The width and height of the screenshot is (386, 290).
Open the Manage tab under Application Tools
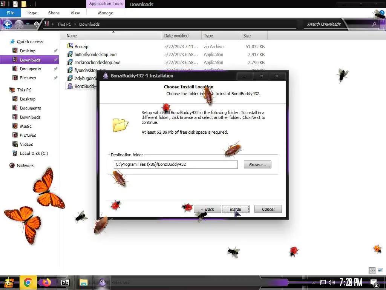pyautogui.click(x=106, y=13)
